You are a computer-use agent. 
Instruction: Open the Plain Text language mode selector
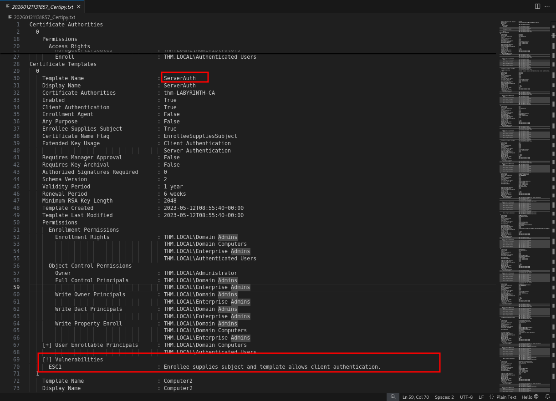pyautogui.click(x=506, y=397)
